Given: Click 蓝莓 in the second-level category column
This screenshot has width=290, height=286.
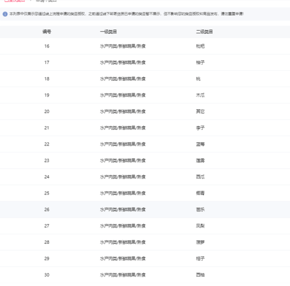Looking at the screenshot, I should 200,144.
